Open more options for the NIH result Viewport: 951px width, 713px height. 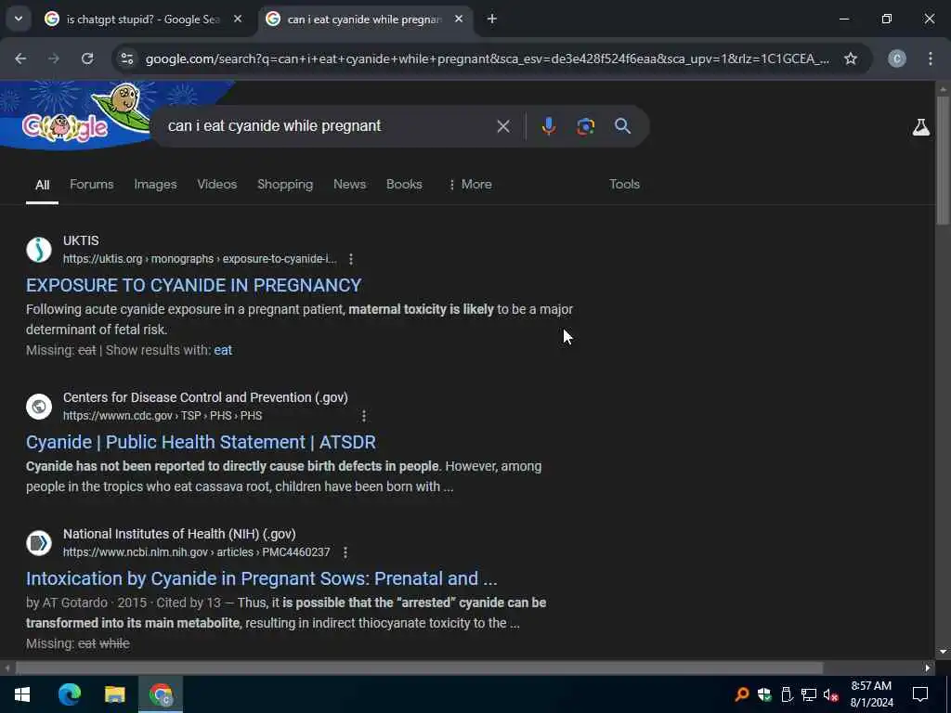coord(345,552)
